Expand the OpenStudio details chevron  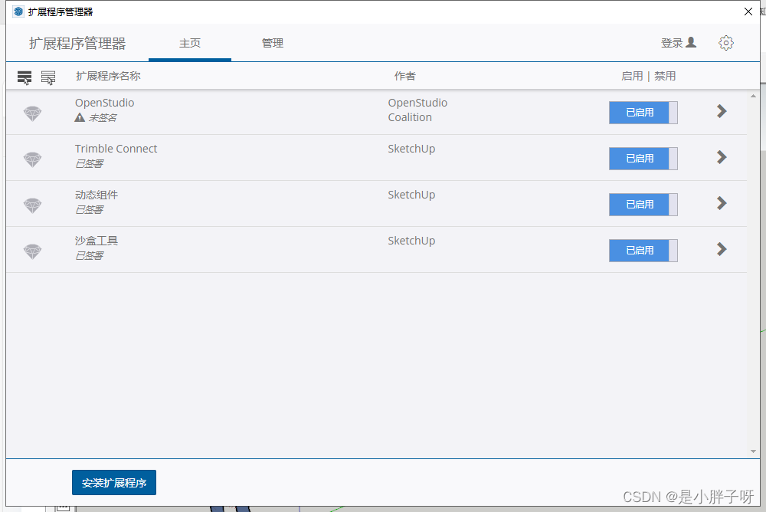722,111
